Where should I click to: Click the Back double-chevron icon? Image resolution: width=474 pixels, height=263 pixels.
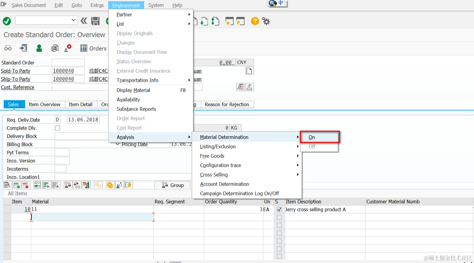point(84,21)
